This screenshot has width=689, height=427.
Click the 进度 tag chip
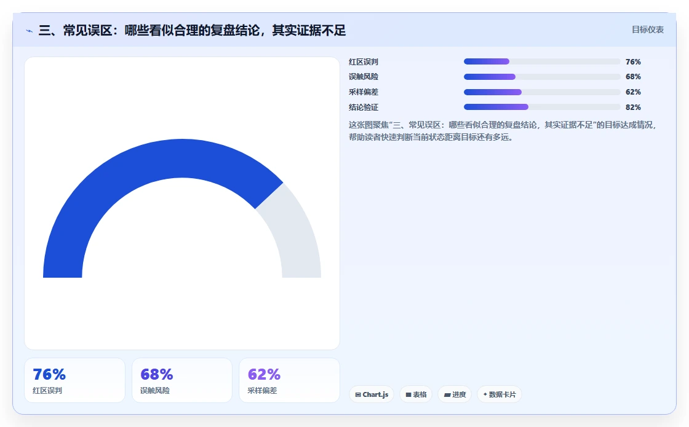[455, 394]
